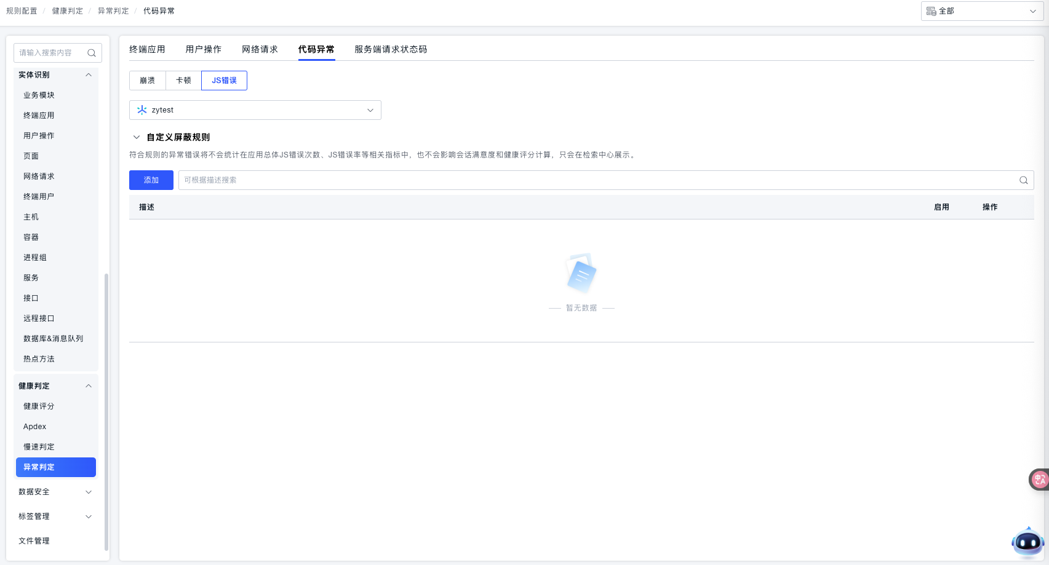Screen dimensions: 1049x565
Task: Open the robot assistant chat icon
Action: pyautogui.click(x=1027, y=543)
